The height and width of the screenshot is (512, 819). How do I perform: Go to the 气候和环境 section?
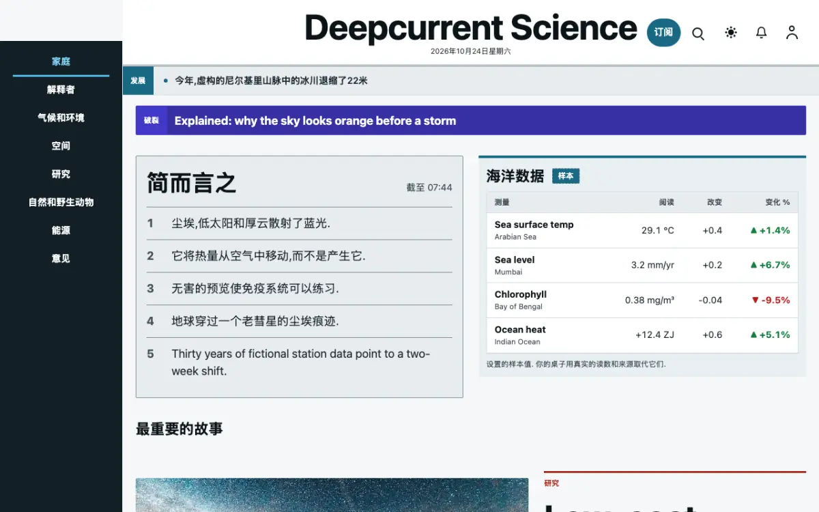coord(61,117)
